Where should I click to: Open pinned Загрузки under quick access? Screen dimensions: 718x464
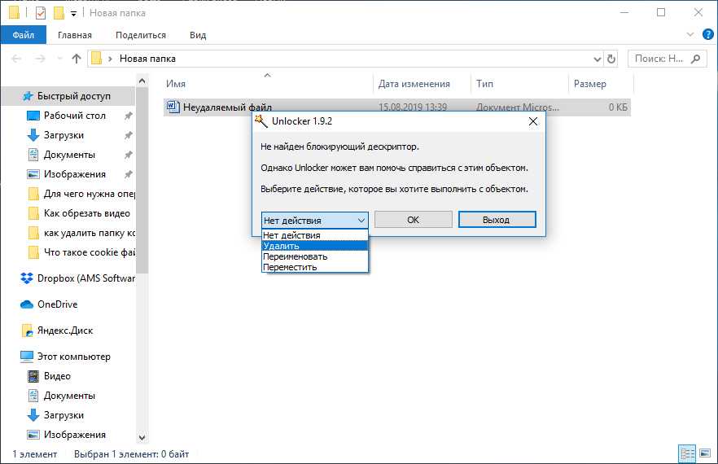point(63,135)
